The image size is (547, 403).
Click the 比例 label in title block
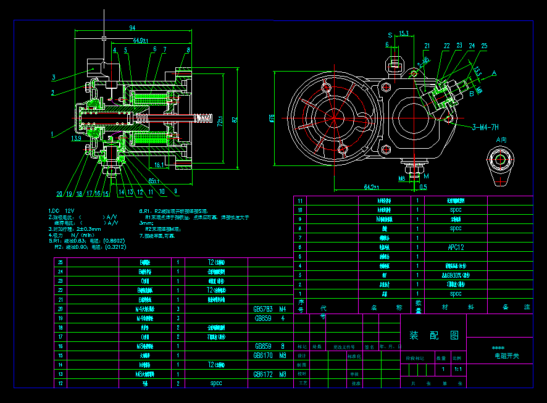click(457, 357)
